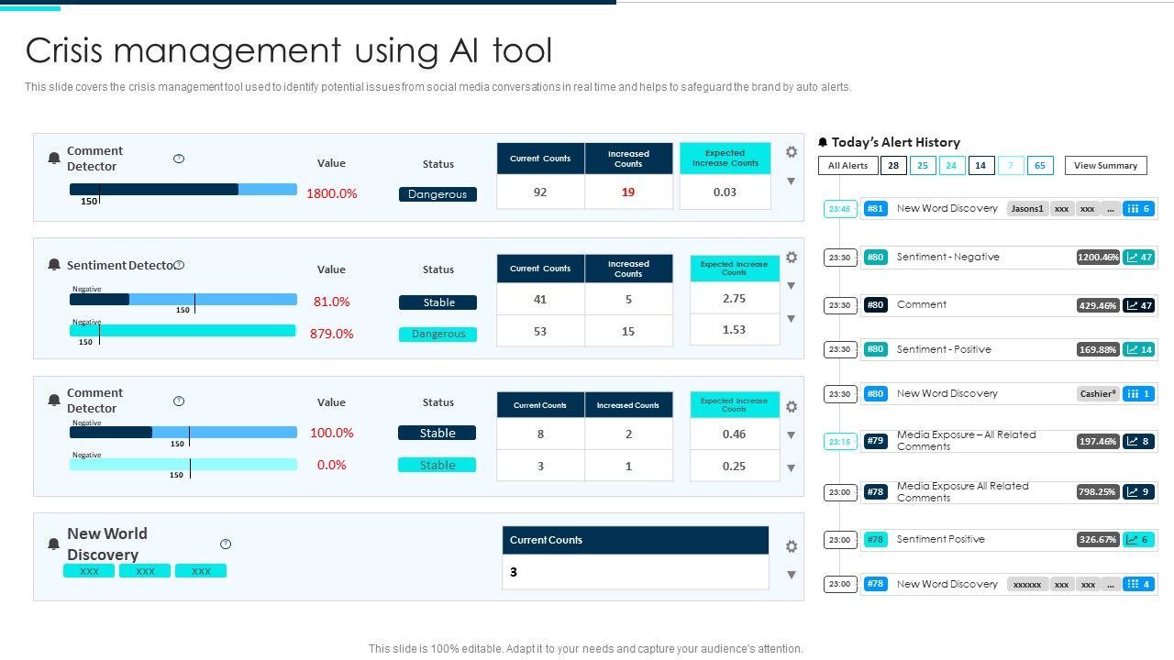
Task: Click the first xxx keyword tag
Action: (89, 571)
